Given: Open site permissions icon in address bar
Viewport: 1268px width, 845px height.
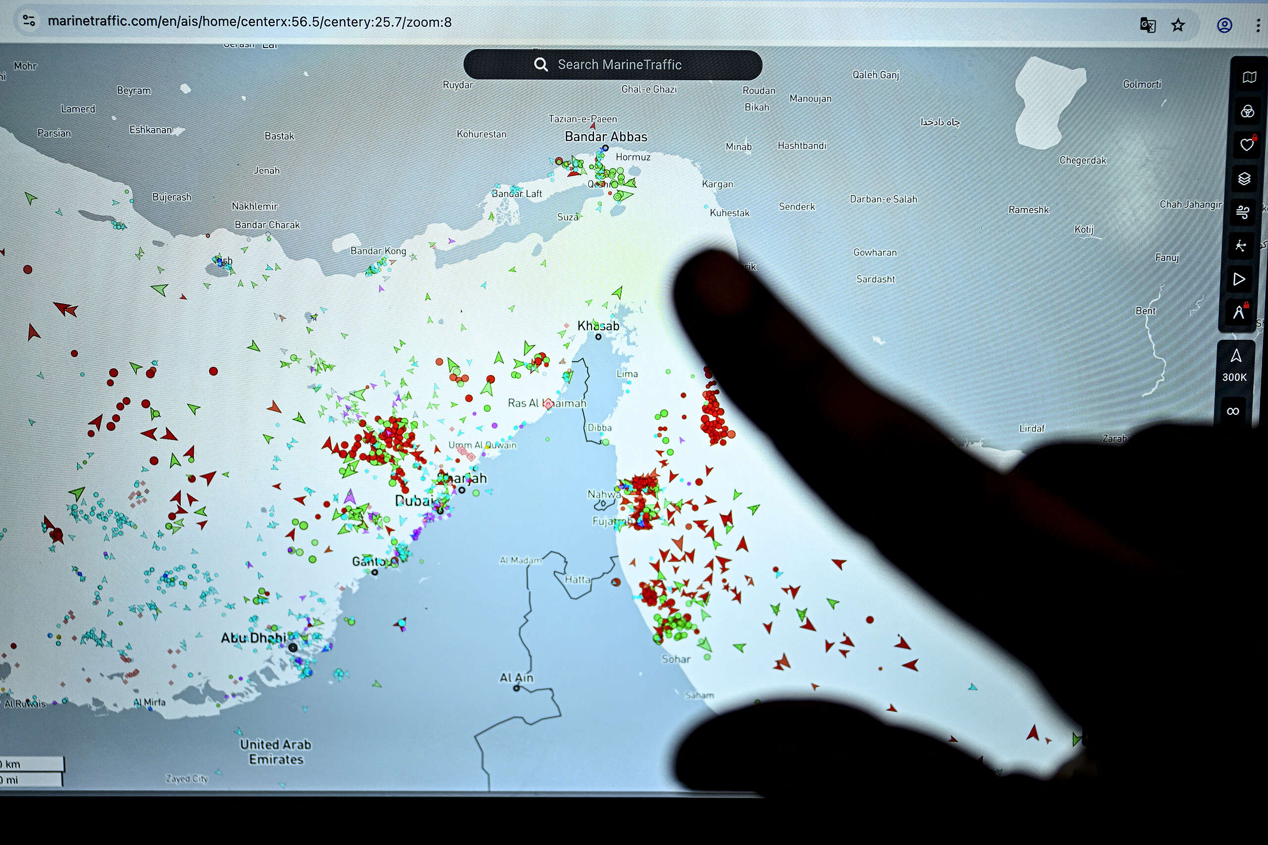Looking at the screenshot, I should (29, 21).
